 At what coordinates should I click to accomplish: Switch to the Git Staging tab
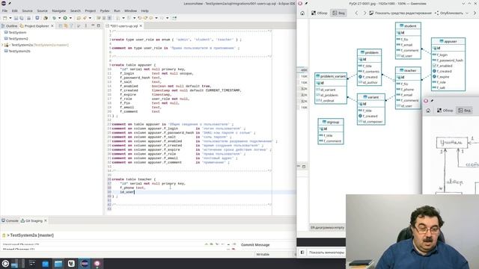coord(31,220)
